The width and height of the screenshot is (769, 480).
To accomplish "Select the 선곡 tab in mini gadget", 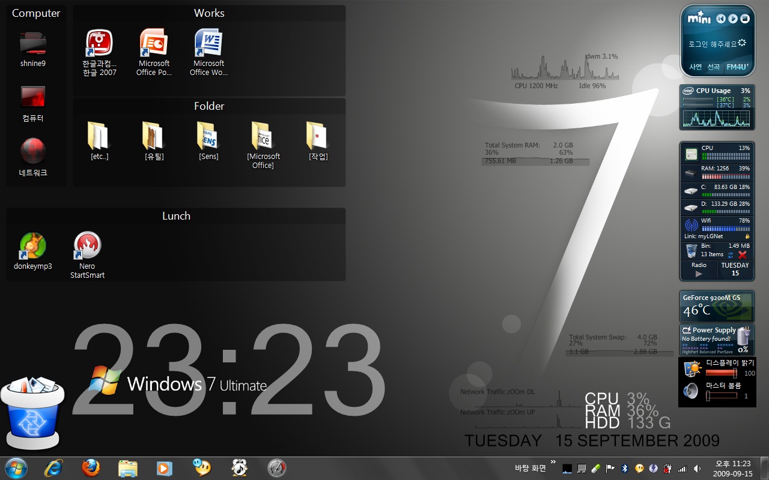I will [x=713, y=67].
